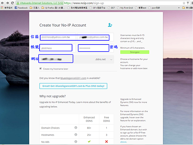Show more bookmarks with the double chevron

[x=179, y=8]
